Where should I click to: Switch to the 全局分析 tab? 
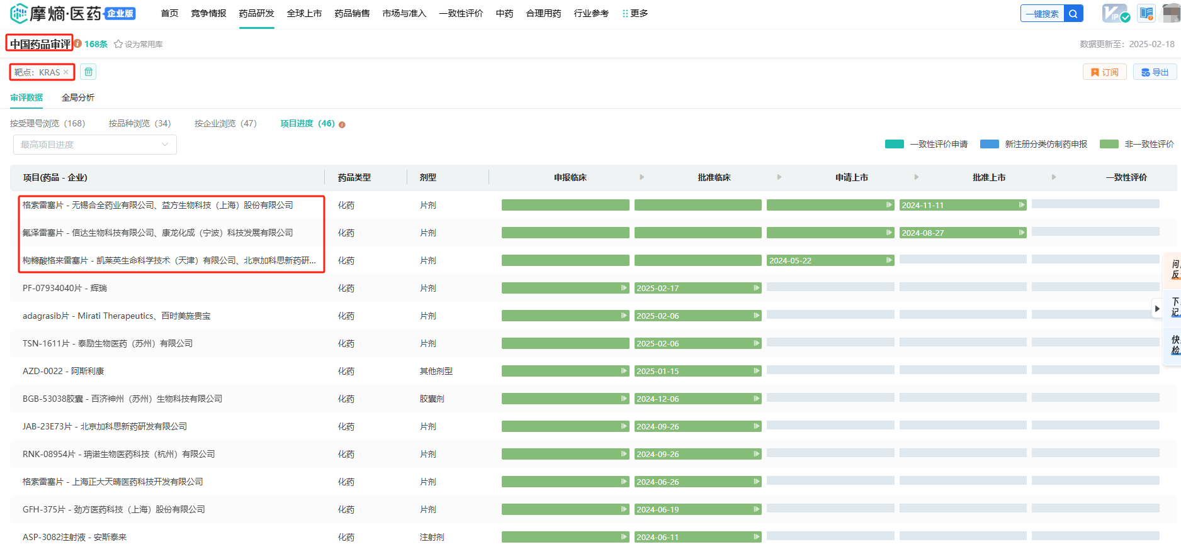coord(78,97)
